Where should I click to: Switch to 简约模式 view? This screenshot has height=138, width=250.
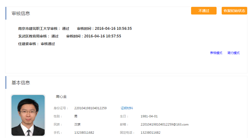233,53
